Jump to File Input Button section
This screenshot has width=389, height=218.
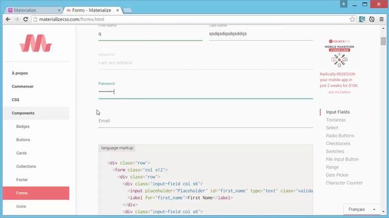click(x=342, y=159)
